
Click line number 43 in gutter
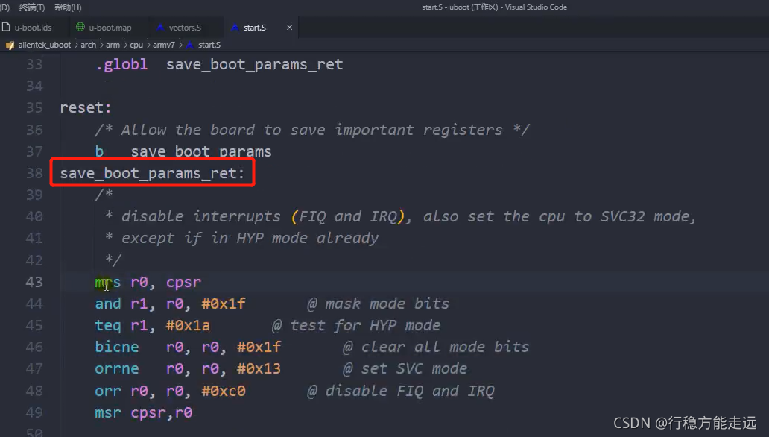34,282
